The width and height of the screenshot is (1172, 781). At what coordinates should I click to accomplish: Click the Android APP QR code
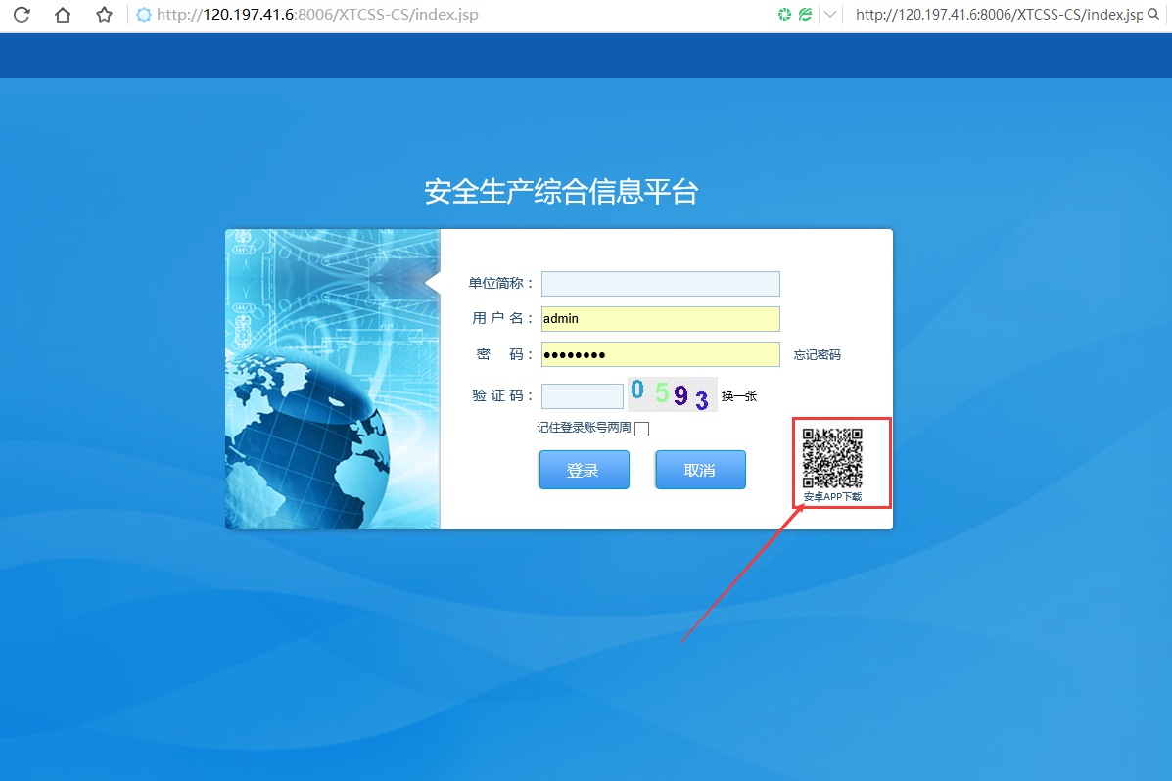[832, 458]
